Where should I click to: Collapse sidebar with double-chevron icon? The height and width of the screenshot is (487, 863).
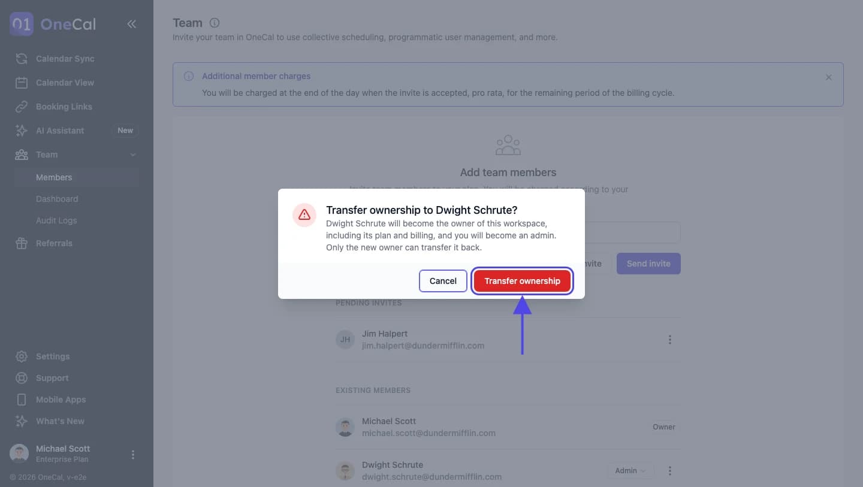[x=132, y=24]
